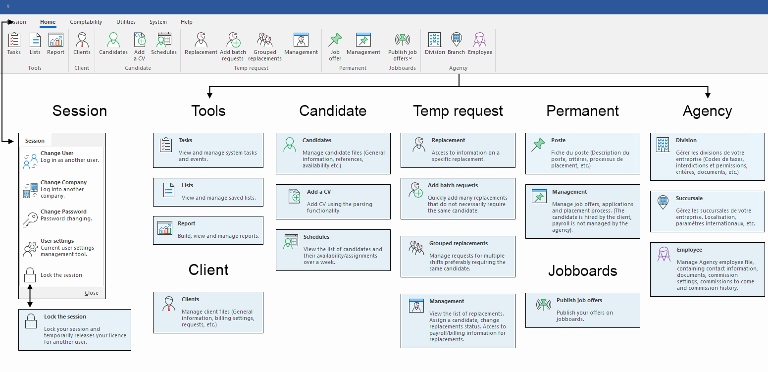The width and height of the screenshot is (768, 372).
Task: Click Add a CV ribbon icon
Action: [x=140, y=46]
